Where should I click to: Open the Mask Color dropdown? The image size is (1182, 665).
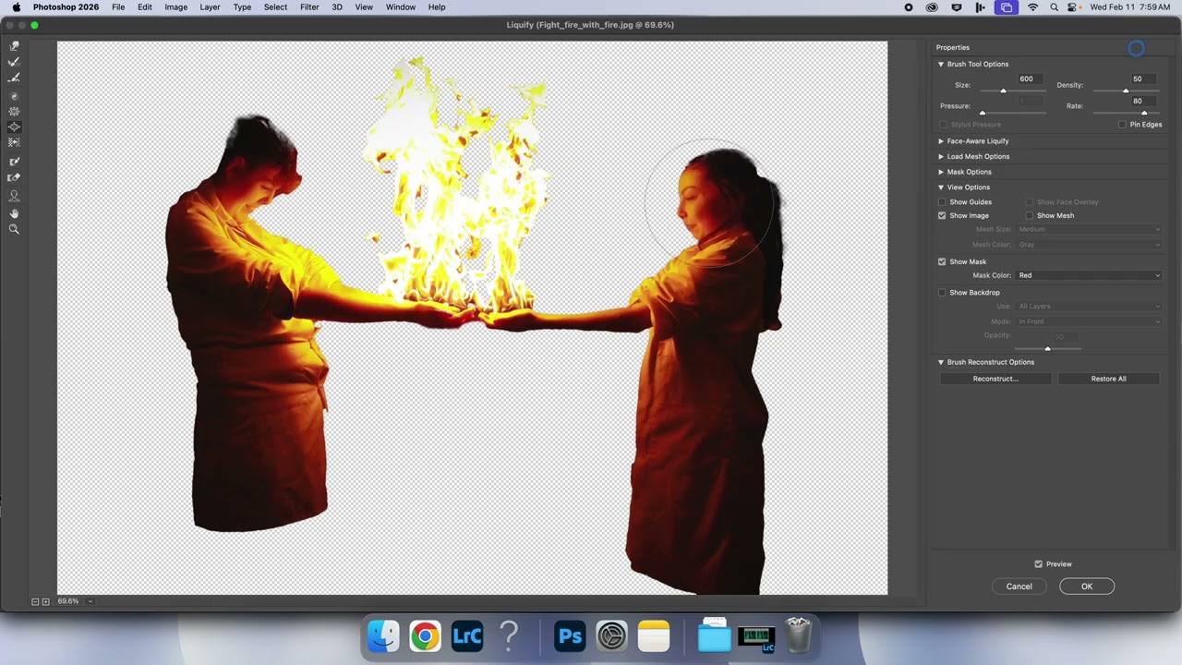pyautogui.click(x=1089, y=275)
